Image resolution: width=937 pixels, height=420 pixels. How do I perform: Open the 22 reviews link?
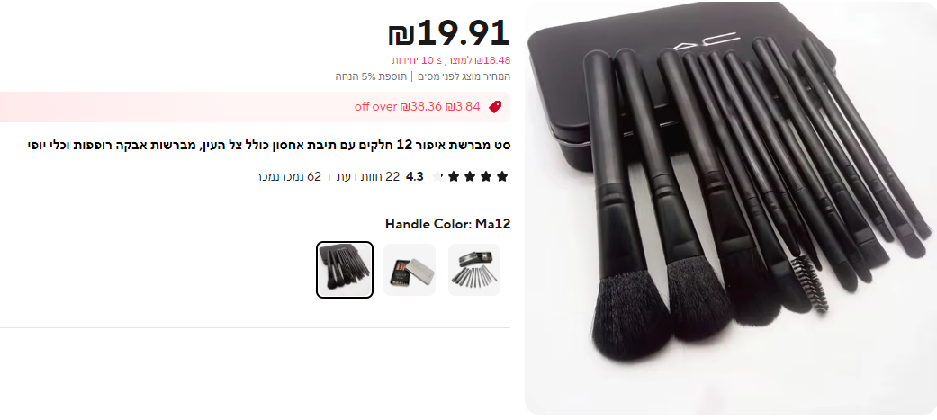tap(368, 176)
